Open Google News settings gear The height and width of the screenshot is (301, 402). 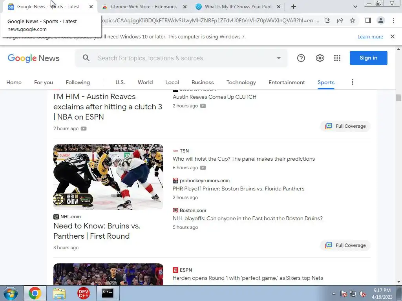pyautogui.click(x=320, y=58)
